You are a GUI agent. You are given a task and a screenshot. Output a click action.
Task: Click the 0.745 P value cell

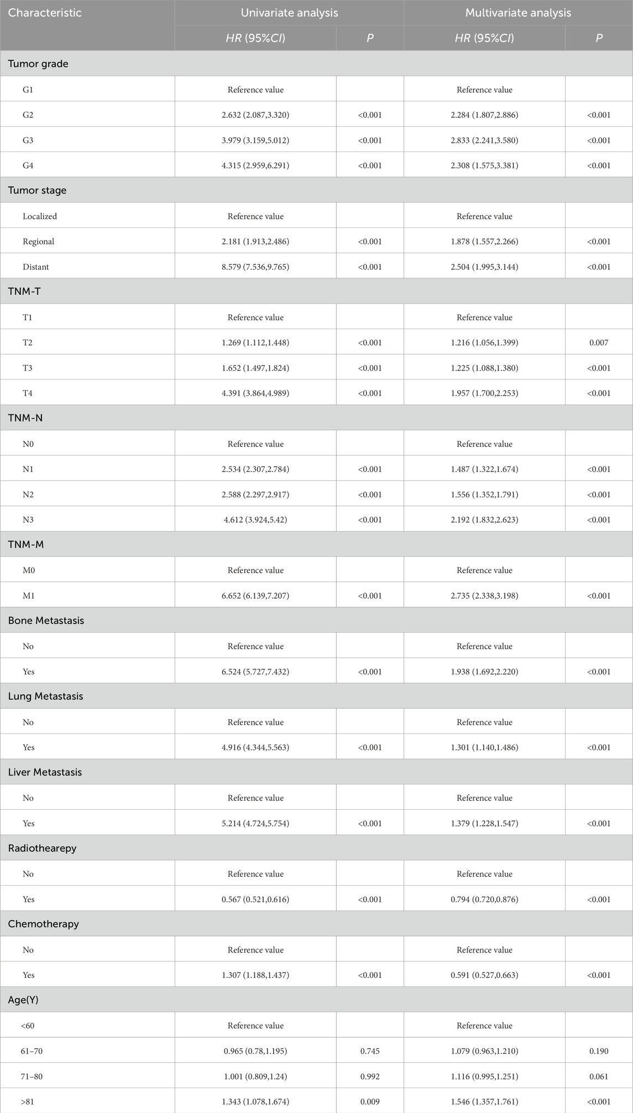(x=370, y=1051)
